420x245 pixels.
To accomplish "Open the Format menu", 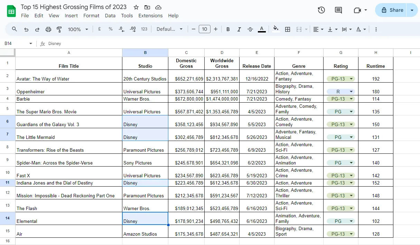I will pos(91,16).
